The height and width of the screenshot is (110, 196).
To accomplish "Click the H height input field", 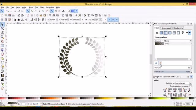I will pyautogui.click(x=91, y=20).
